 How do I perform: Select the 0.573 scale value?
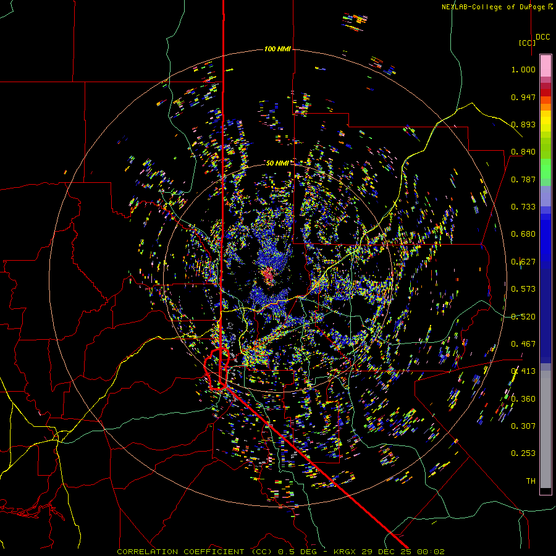coord(523,289)
